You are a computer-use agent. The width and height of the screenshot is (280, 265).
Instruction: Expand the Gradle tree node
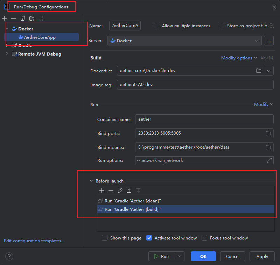click(x=7, y=46)
